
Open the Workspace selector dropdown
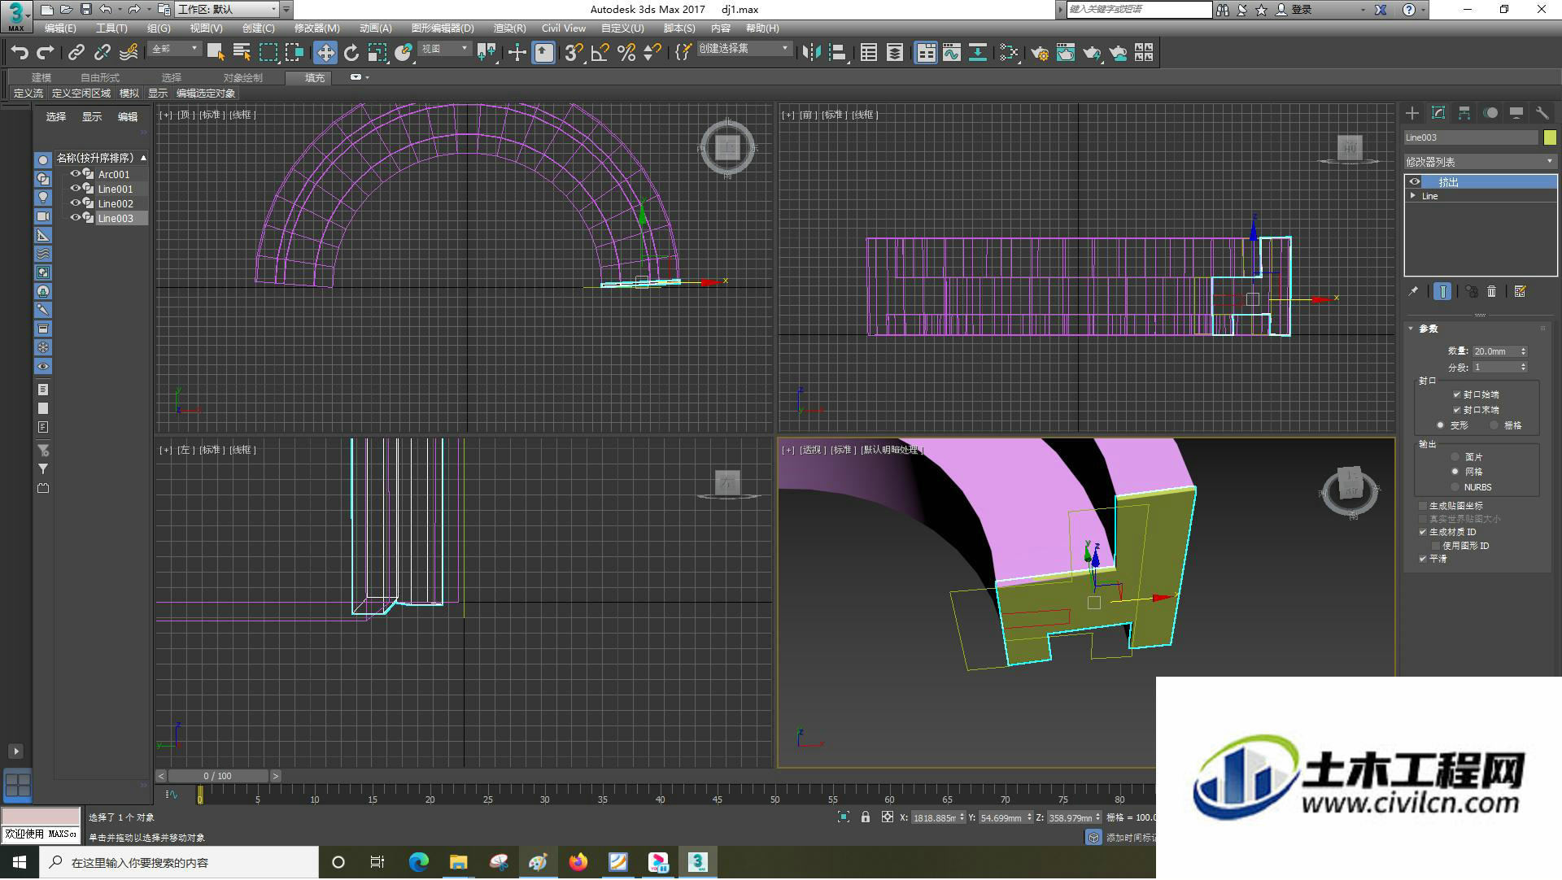pyautogui.click(x=228, y=10)
